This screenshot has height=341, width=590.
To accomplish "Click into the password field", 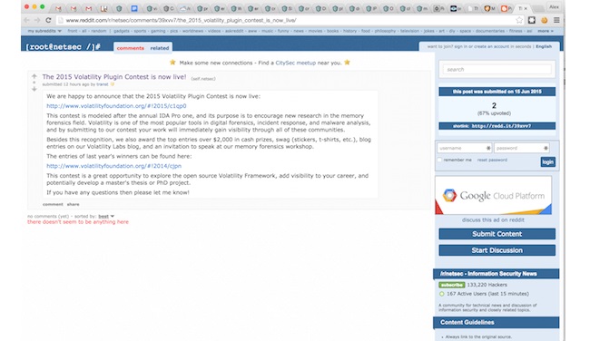I will [522, 148].
